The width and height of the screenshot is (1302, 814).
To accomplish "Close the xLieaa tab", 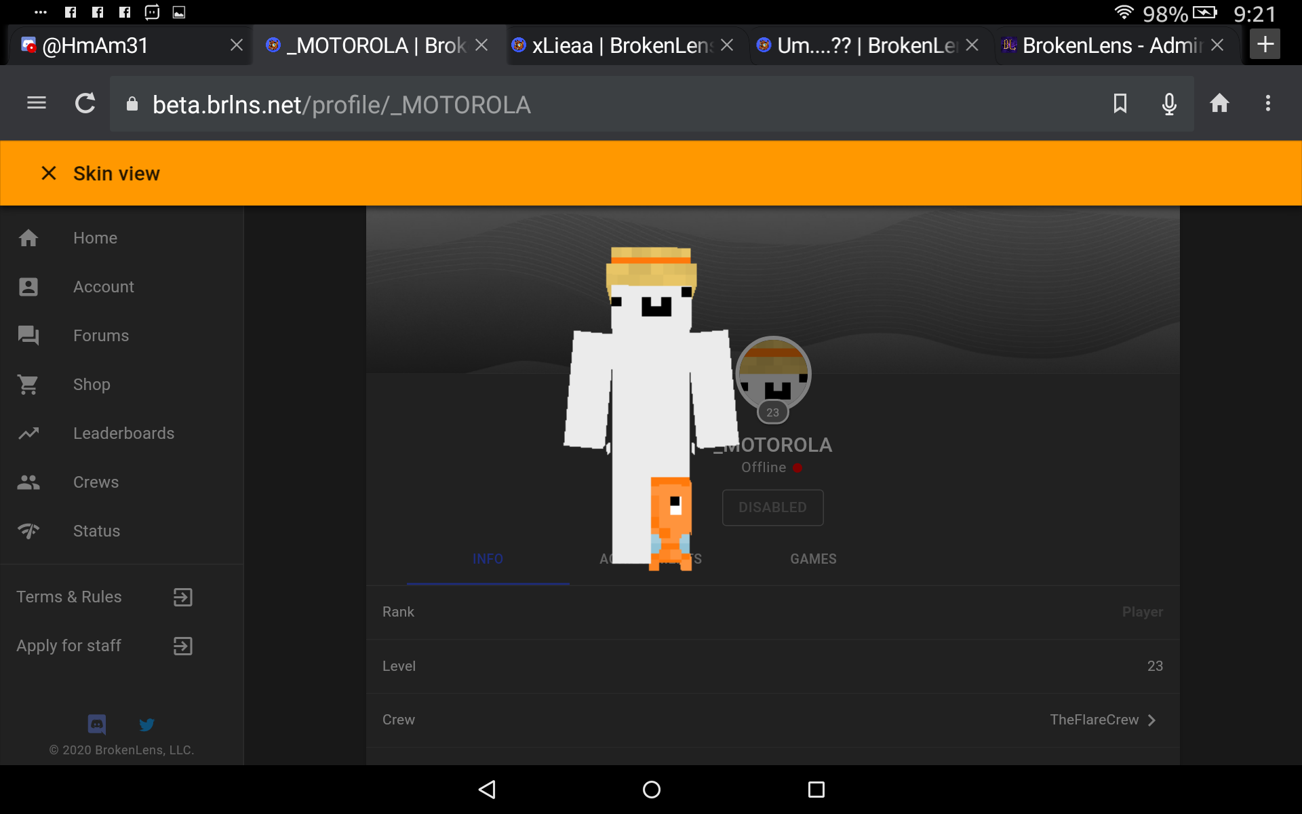I will (727, 45).
